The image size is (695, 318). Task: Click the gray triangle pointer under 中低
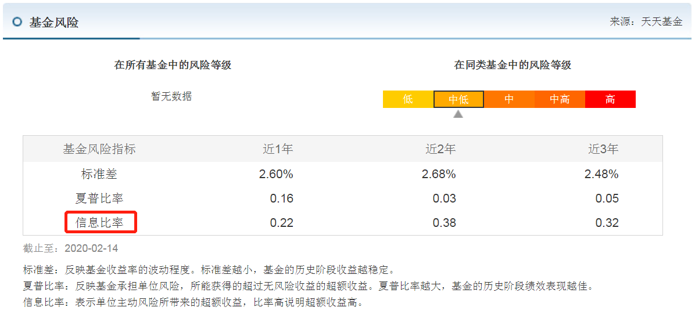(x=458, y=114)
